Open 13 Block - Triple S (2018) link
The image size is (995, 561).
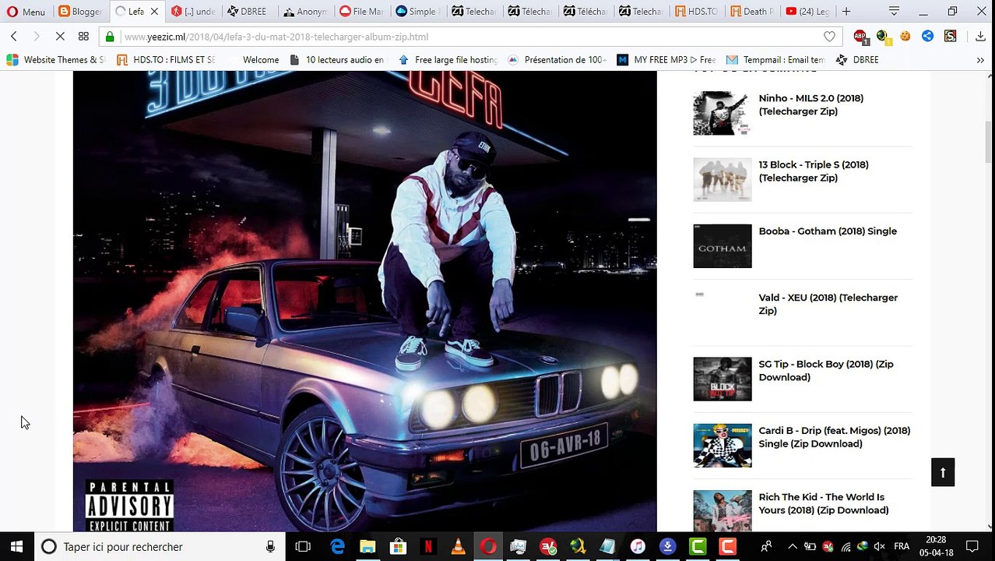[x=814, y=171]
